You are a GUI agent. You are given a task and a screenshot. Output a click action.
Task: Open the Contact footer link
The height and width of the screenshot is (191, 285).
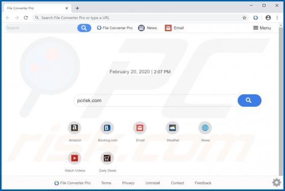(x=178, y=183)
